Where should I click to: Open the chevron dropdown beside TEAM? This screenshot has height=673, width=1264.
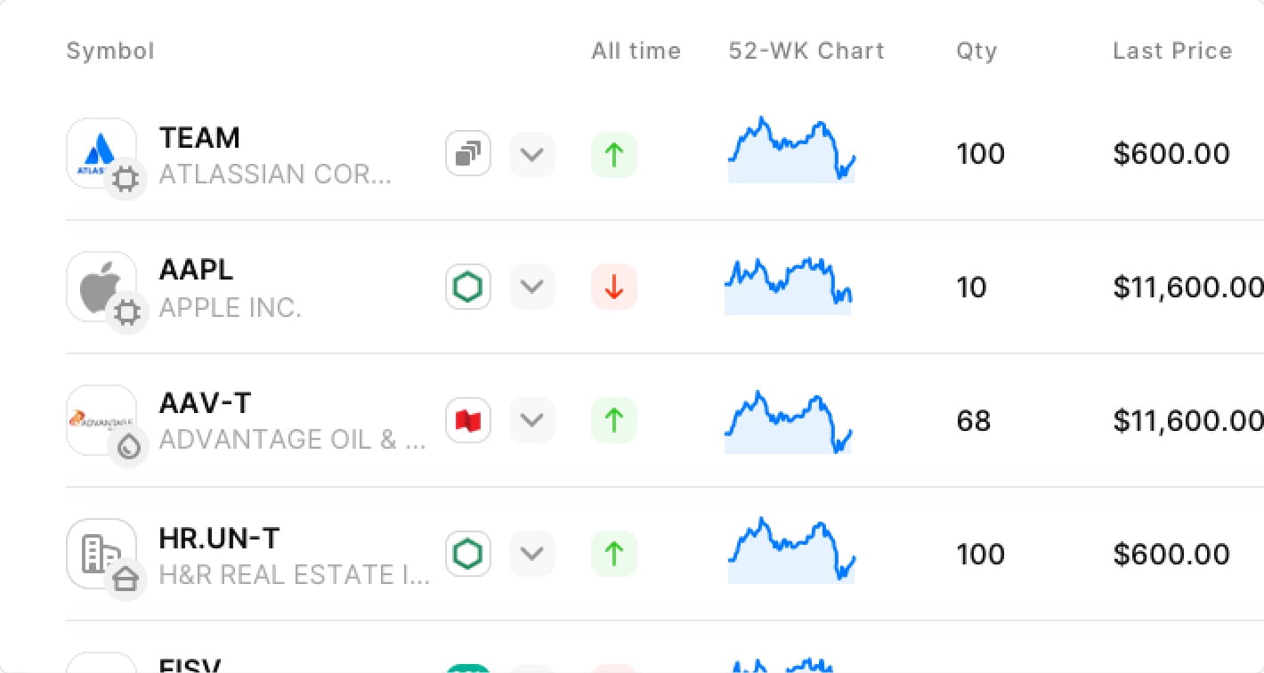(x=531, y=153)
